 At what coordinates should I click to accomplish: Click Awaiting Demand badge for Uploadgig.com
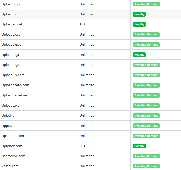point(146,45)
